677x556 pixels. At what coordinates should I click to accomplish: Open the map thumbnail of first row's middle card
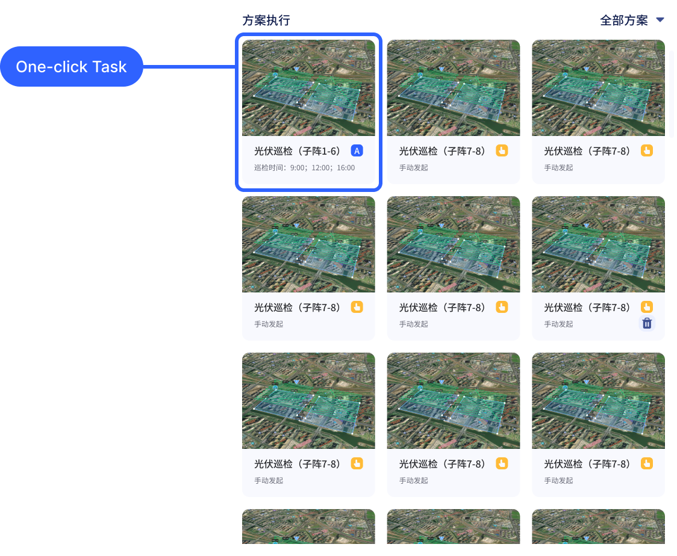pos(453,88)
